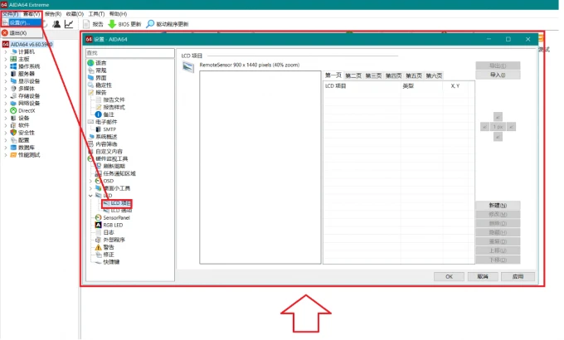Click the 应用 apply button
This screenshot has height=340, width=564.
tap(518, 277)
